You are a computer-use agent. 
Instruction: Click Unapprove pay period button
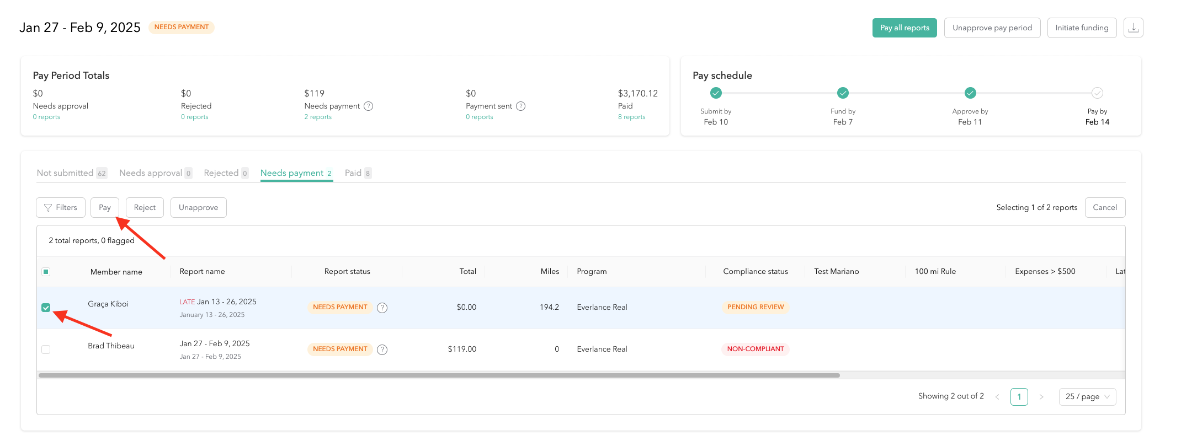992,28
